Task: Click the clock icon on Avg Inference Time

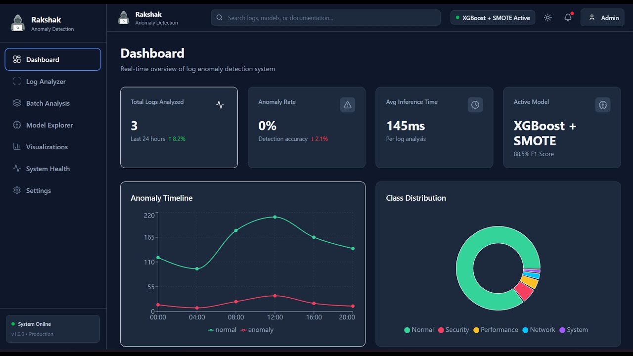Action: click(475, 105)
